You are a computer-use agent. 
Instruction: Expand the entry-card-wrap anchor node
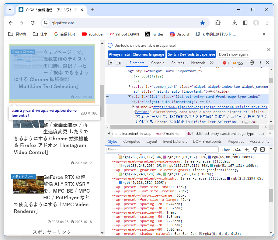pyautogui.click(x=133, y=107)
